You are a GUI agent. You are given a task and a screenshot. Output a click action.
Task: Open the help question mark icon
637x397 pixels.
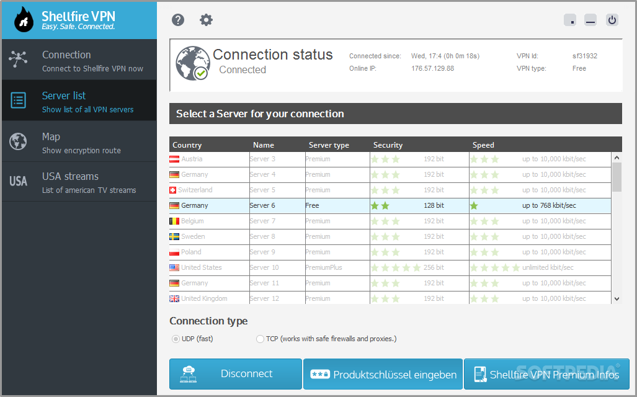178,19
